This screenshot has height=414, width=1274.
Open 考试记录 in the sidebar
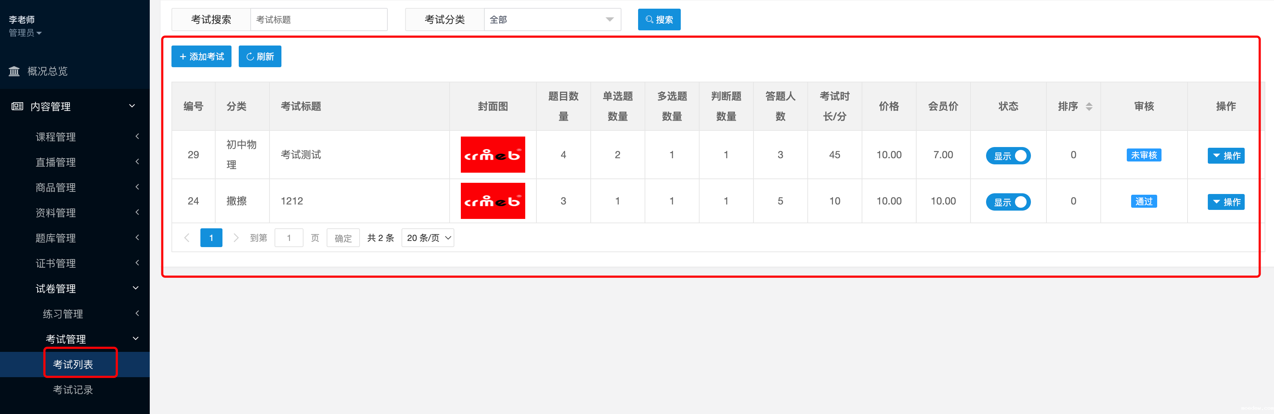point(73,390)
